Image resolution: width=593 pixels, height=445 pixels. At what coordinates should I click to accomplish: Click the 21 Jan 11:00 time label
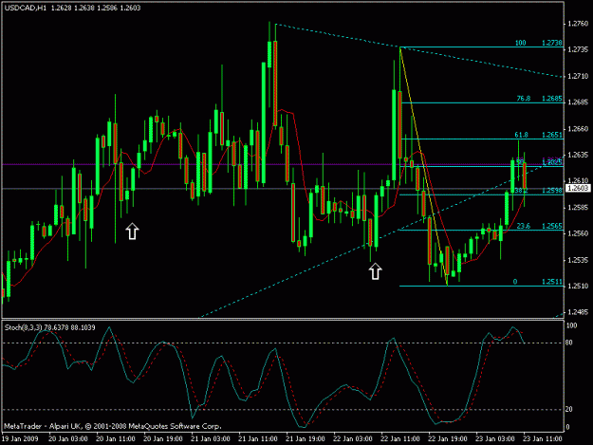258,438
